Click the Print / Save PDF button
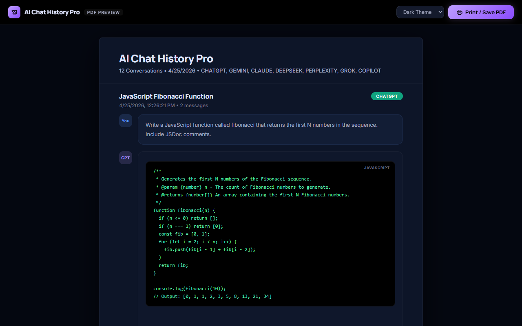Viewport: 522px width, 326px height. [481, 12]
